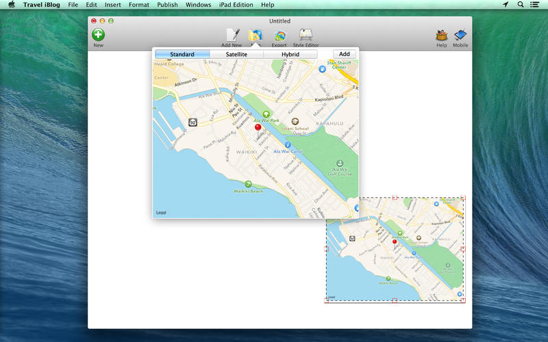Click the Waikiki Beach green marker icon
This screenshot has height=342, width=548.
click(248, 184)
